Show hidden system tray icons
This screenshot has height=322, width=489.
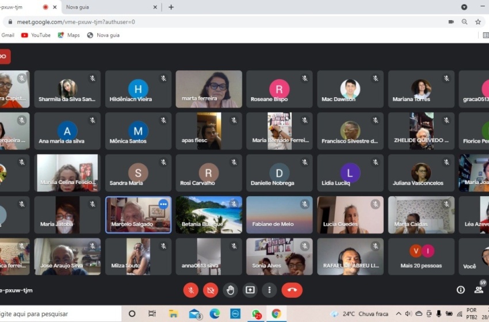pyautogui.click(x=398, y=313)
